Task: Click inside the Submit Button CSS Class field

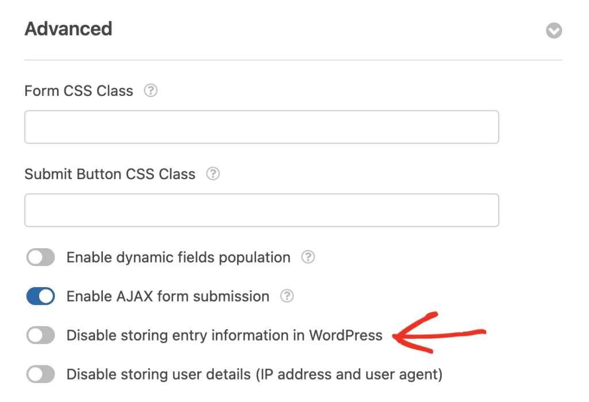Action: pos(261,210)
